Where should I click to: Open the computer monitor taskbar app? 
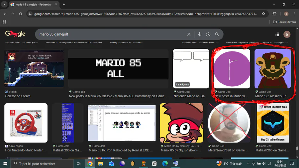[x=176, y=164]
